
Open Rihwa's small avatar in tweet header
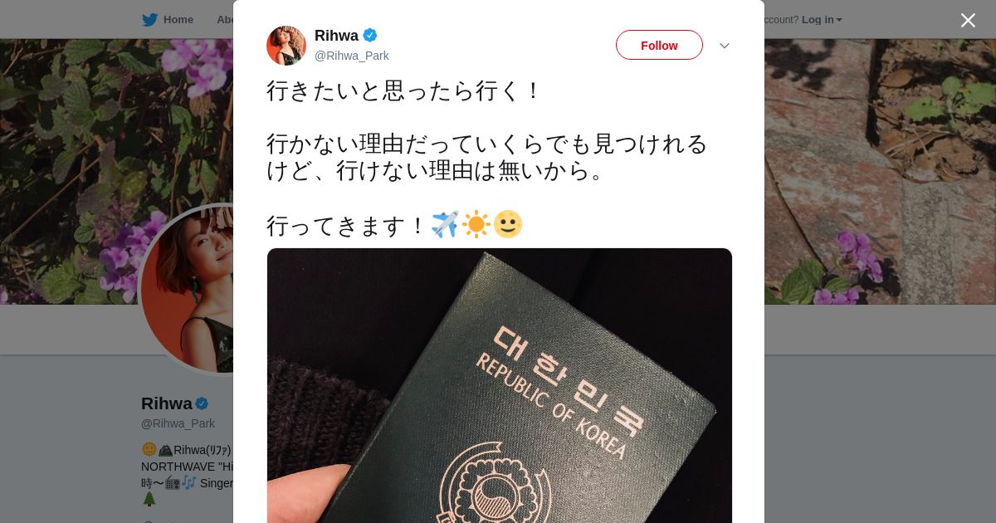286,46
